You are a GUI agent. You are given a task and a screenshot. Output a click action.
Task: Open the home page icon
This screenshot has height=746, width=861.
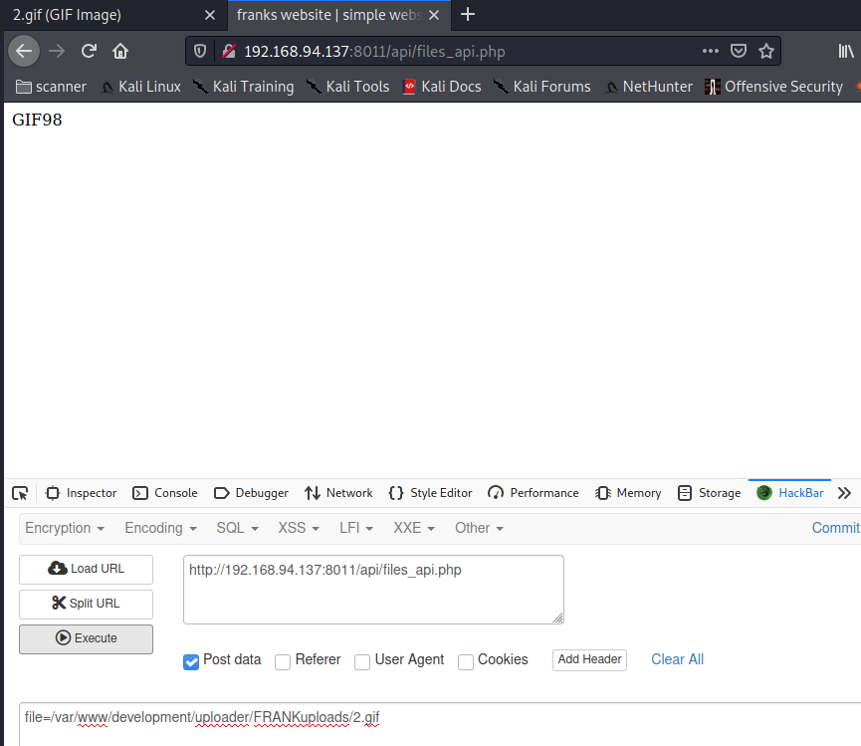120,51
